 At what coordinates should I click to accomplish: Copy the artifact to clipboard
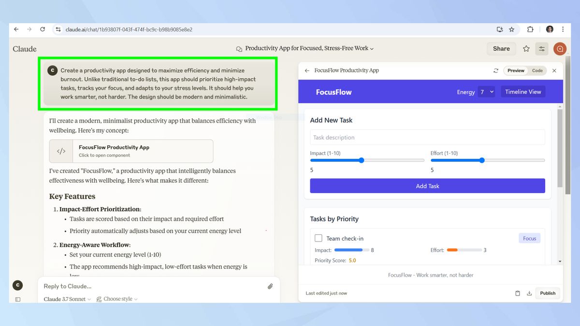[517, 293]
